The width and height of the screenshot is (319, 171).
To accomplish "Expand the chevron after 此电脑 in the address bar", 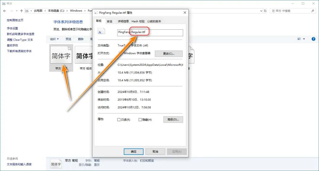I will pos(45,11).
